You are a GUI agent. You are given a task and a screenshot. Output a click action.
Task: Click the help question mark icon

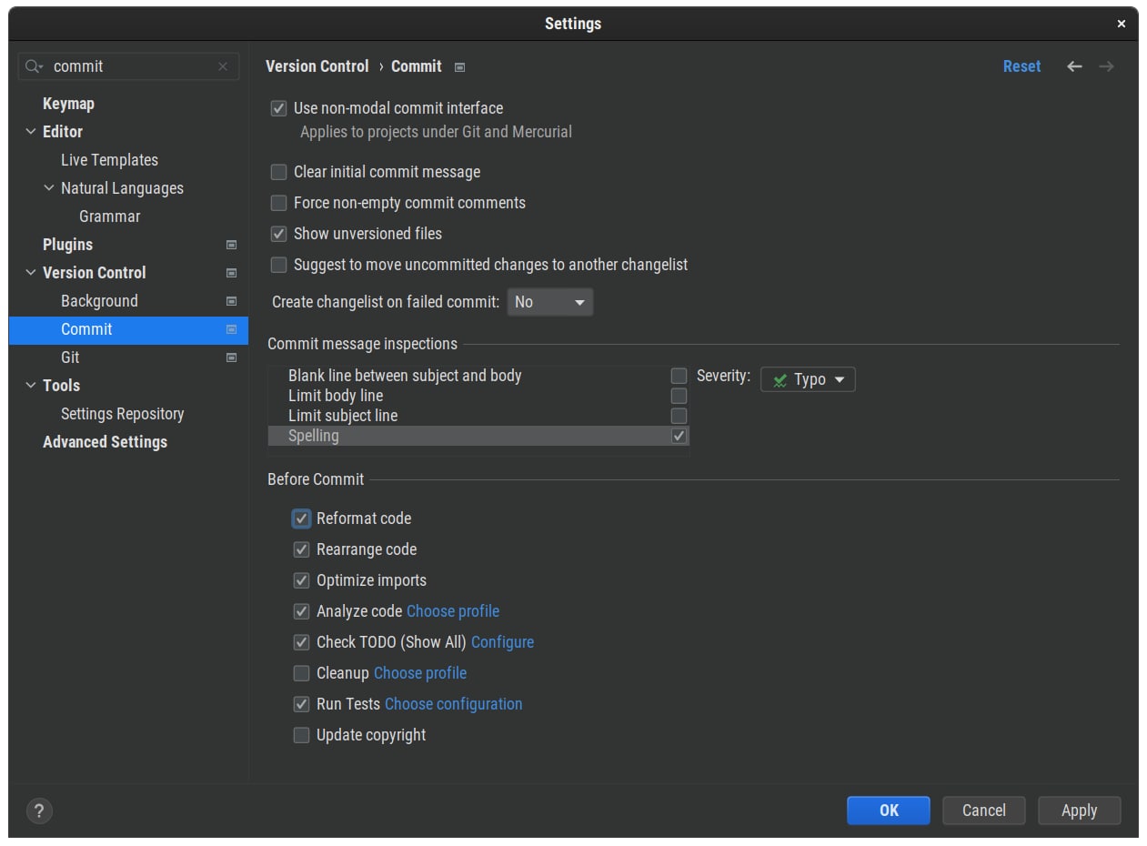coord(39,811)
